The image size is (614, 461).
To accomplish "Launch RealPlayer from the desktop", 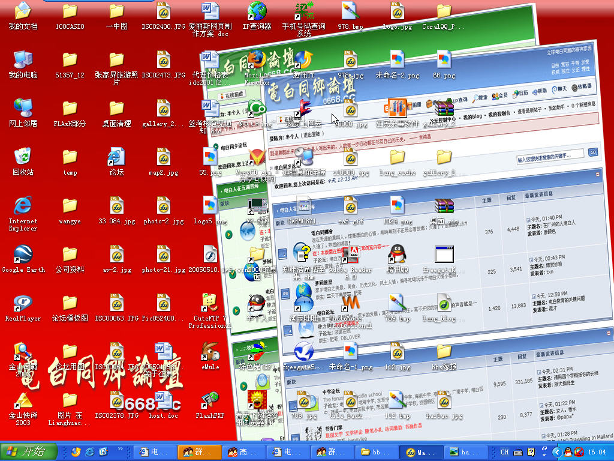I will 23,303.
